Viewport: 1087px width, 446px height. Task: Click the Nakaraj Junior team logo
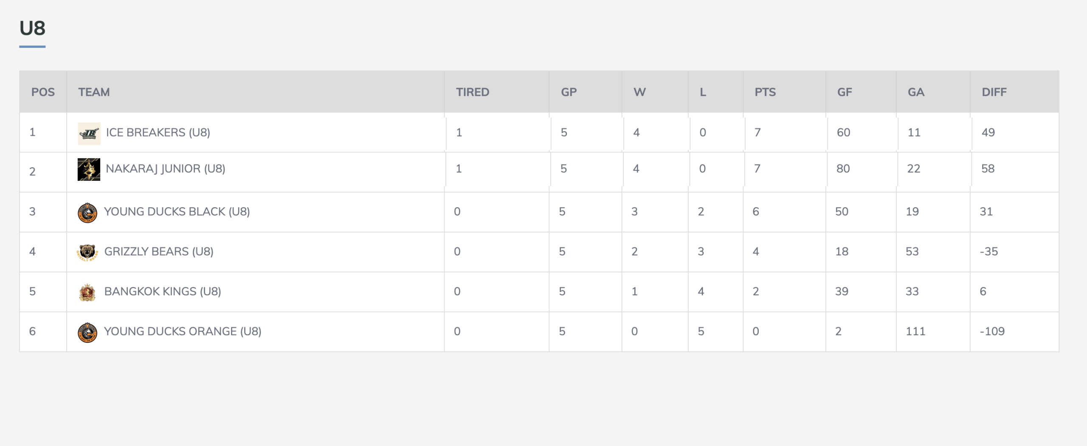pyautogui.click(x=89, y=170)
